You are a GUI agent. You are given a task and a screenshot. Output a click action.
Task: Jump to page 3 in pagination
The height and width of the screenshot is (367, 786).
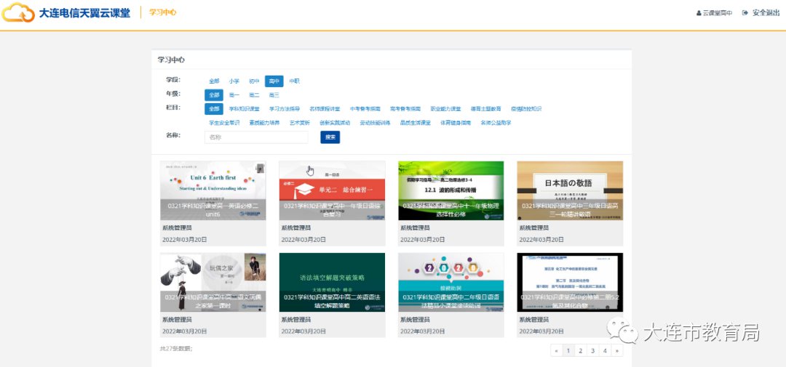click(x=592, y=351)
